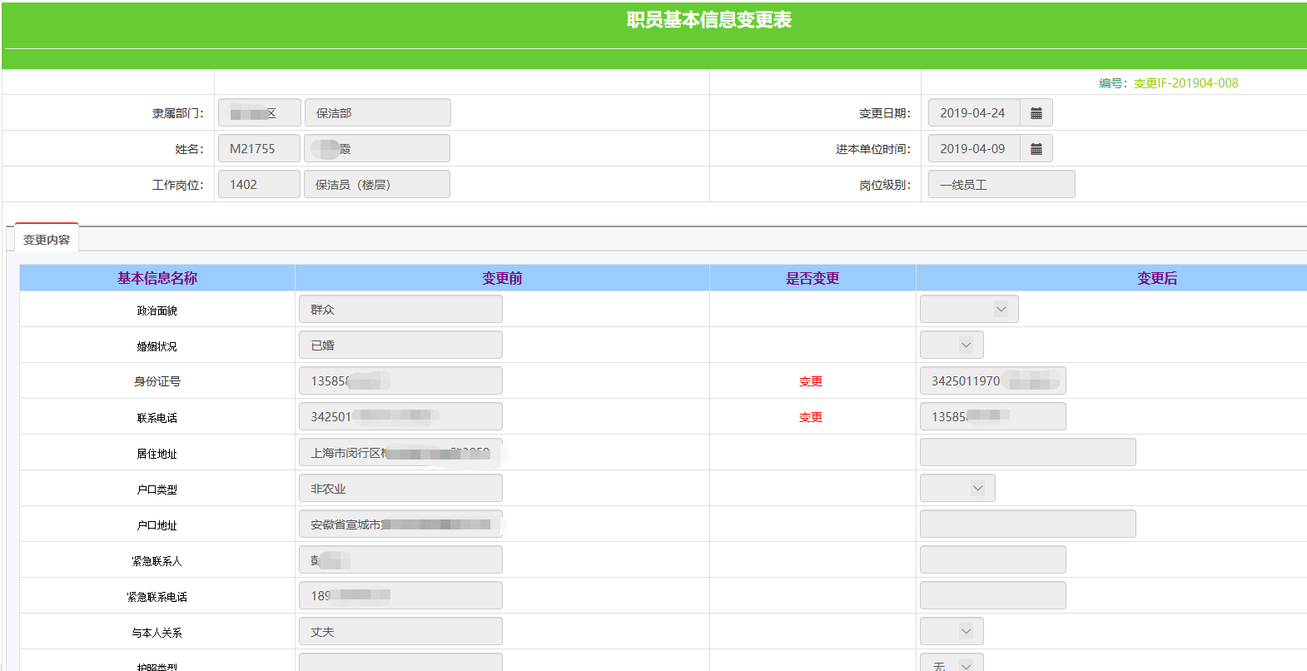The image size is (1307, 671).
Task: Open calendar picker for 变更日期
Action: point(1036,113)
